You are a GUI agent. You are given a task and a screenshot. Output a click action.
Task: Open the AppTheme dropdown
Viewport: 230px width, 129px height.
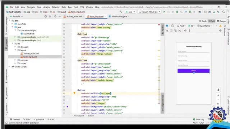[x=204, y=26]
